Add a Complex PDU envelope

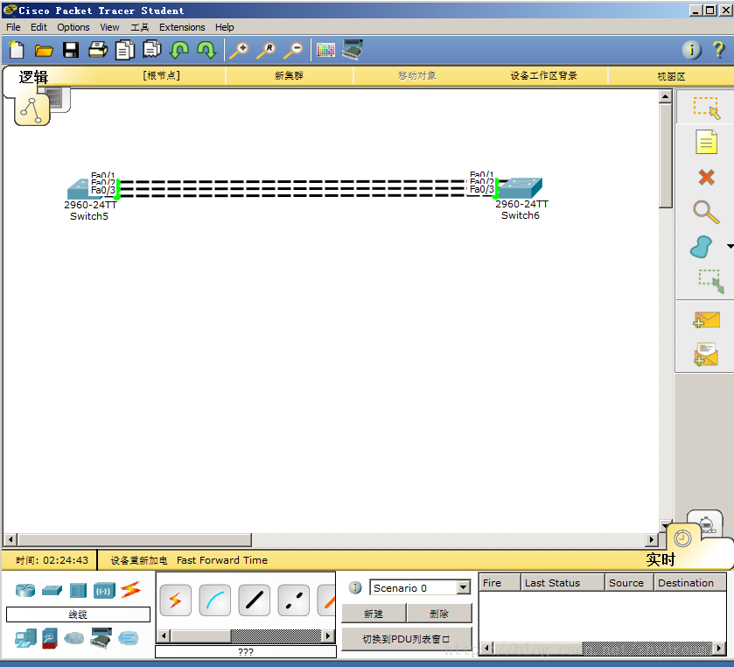tap(706, 355)
